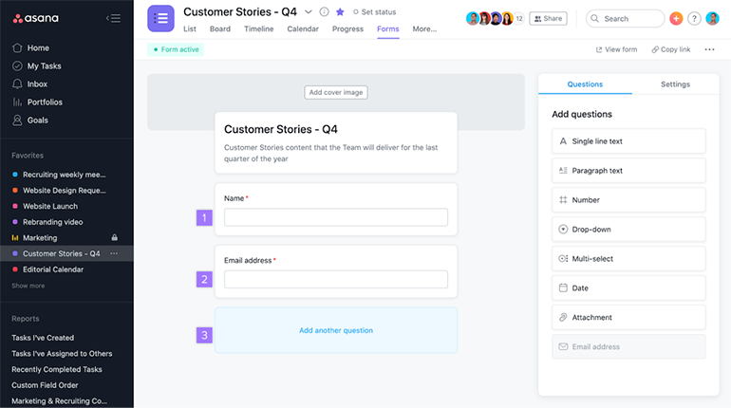Viewport: 731px width, 408px height.
Task: Collapse the sidebar with the hamburger icon
Action: coord(113,18)
